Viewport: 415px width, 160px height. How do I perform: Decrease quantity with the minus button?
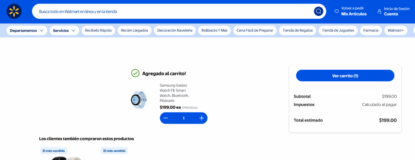coord(166,118)
